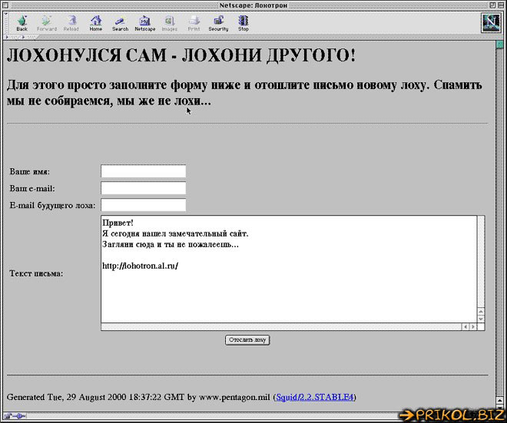Focus the "Ваше имя" text field
This screenshot has width=507, height=423.
pyautogui.click(x=144, y=171)
